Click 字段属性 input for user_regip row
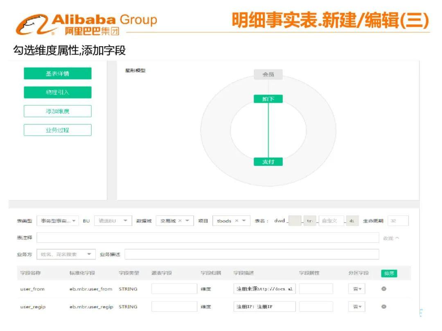442x331 pixels. point(316,306)
